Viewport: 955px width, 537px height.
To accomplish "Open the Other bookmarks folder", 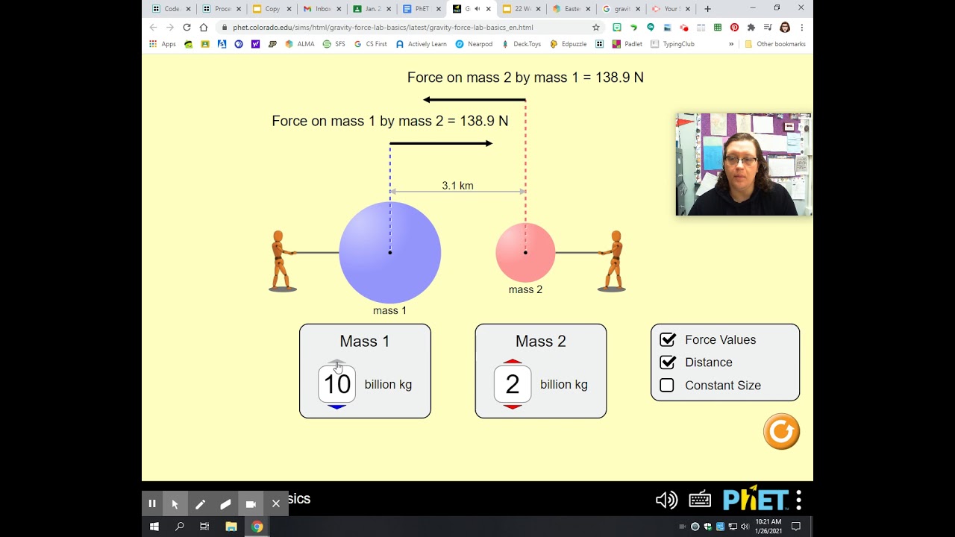I will (774, 44).
